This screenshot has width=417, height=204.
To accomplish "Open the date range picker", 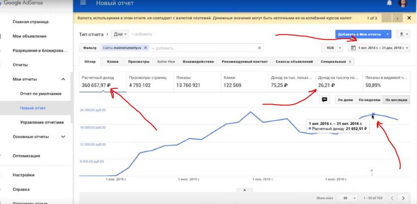I will pos(379,48).
